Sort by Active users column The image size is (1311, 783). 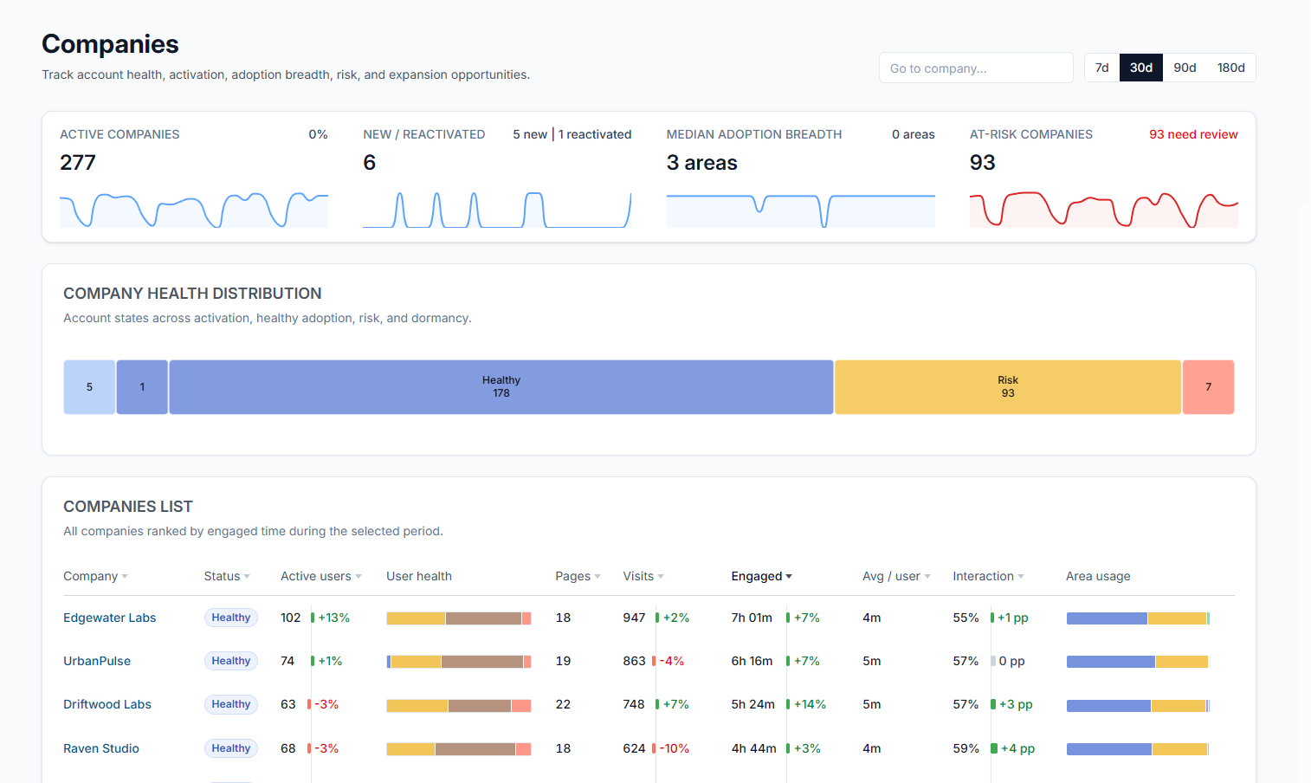pos(321,576)
